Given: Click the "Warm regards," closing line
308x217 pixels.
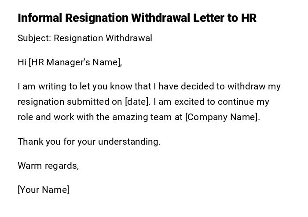Looking at the screenshot, I should (x=48, y=166).
